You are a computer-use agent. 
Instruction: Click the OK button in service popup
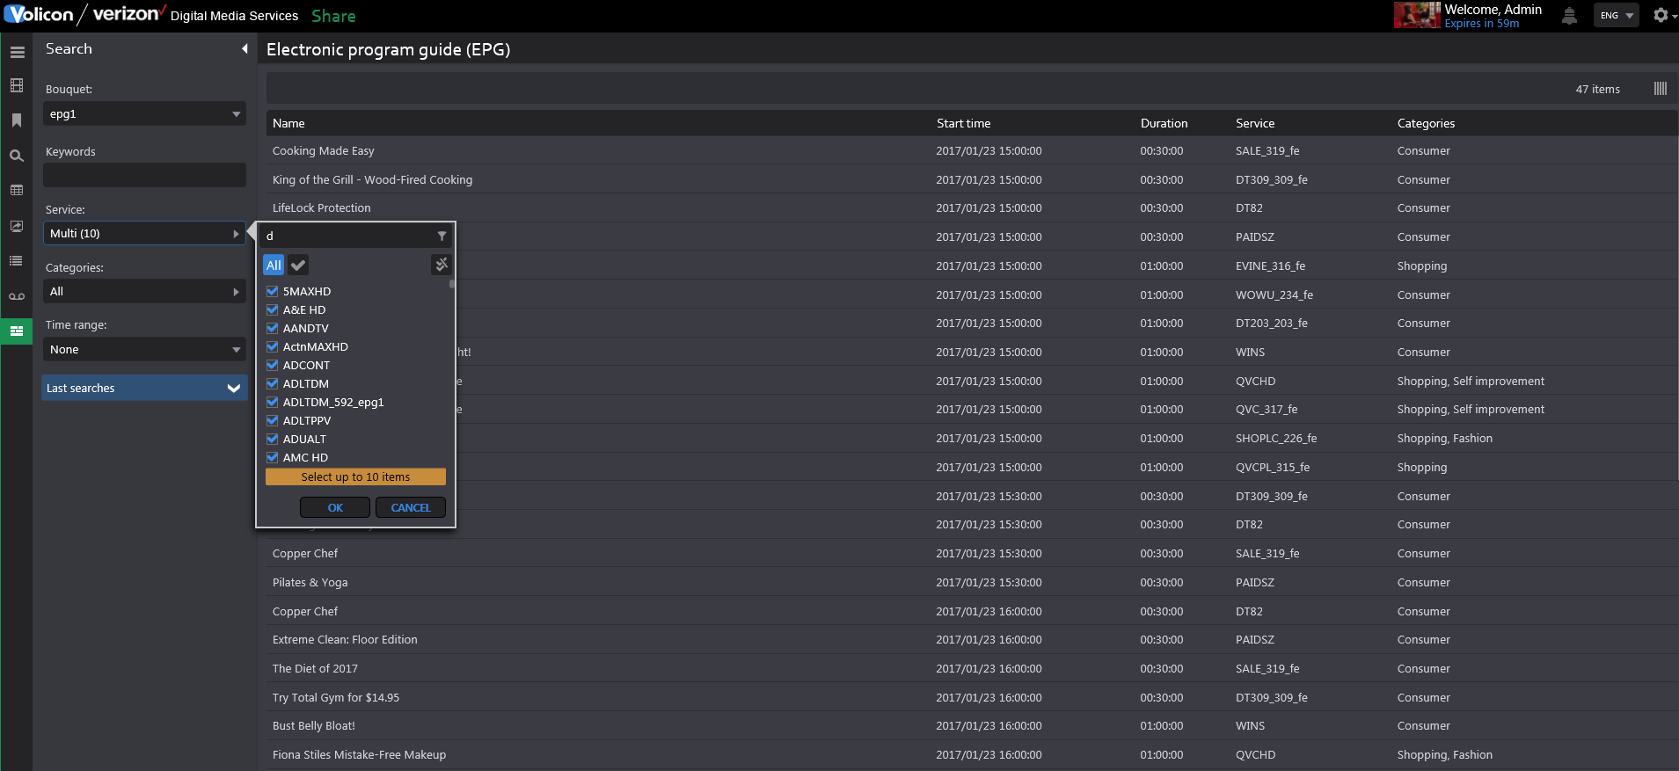tap(335, 507)
